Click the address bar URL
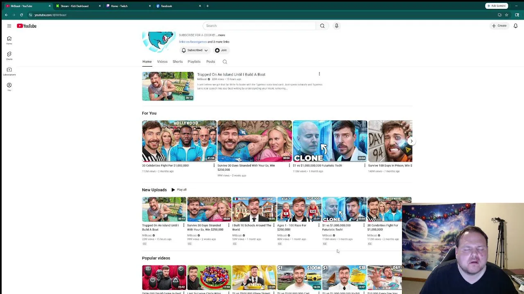Image resolution: width=524 pixels, height=294 pixels. (x=50, y=15)
